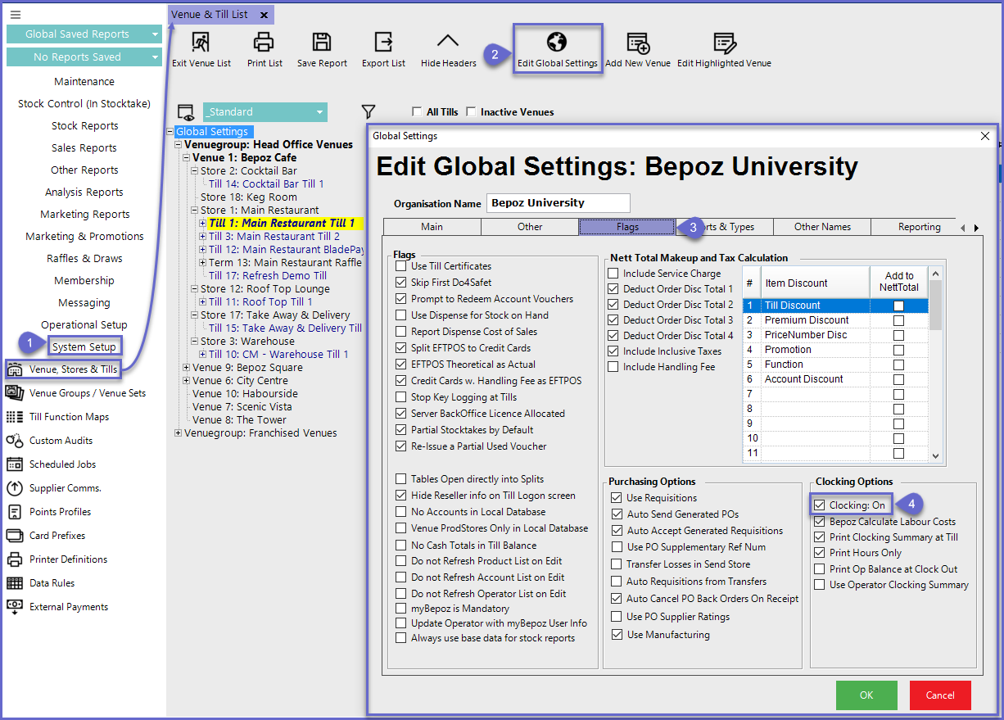Open the _Standard view dropdown
1004x720 pixels.
pos(265,112)
